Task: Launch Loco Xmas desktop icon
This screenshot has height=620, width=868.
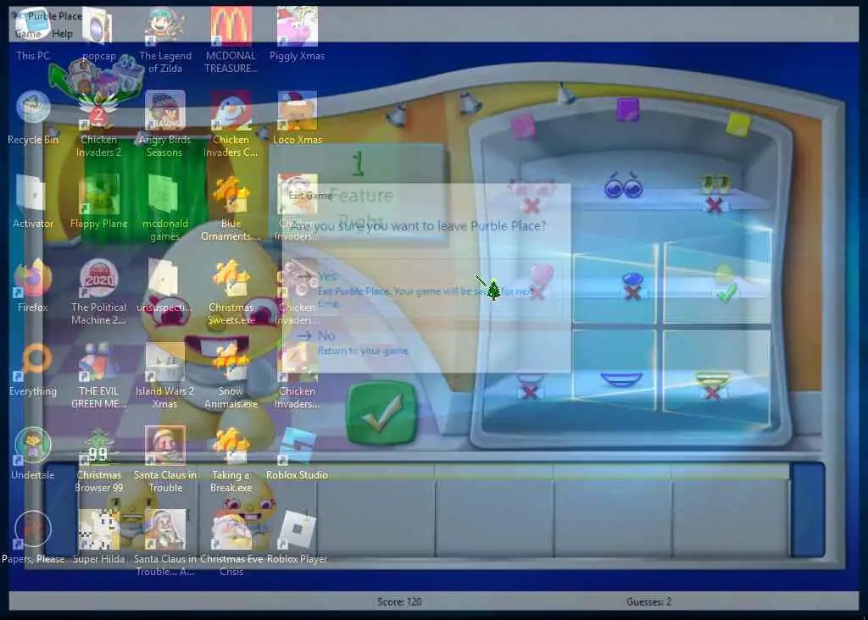Action: coord(297,117)
